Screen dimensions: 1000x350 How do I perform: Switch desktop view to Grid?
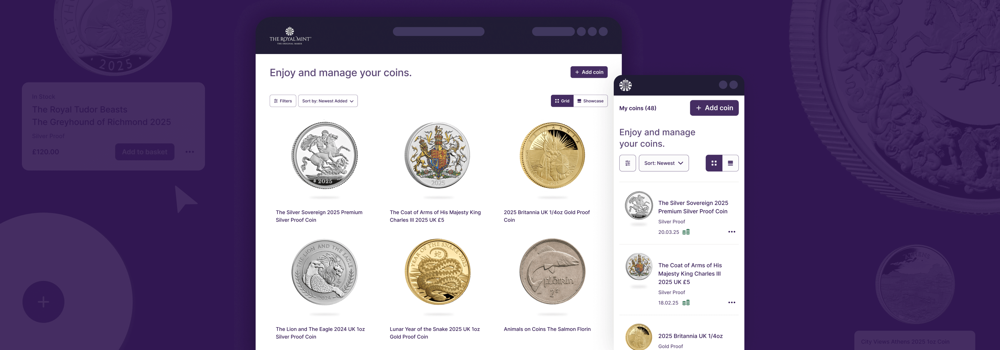coord(562,101)
